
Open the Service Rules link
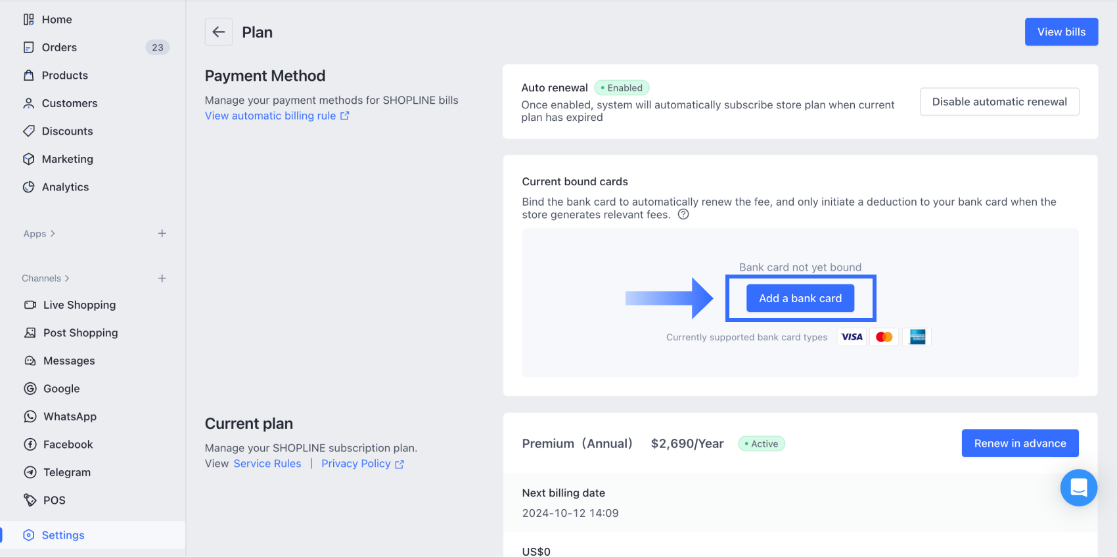tap(267, 464)
